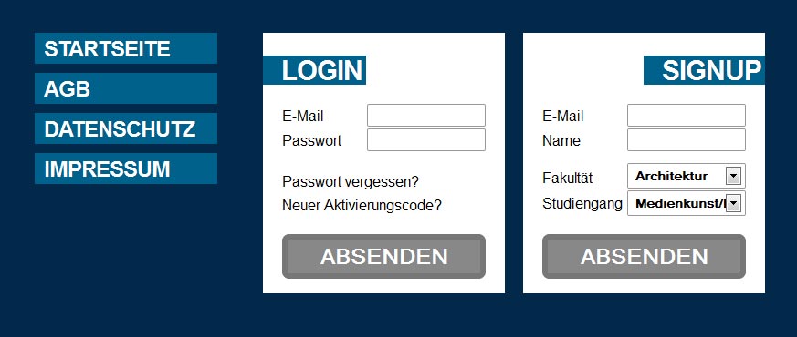The width and height of the screenshot is (797, 337).
Task: Click the SIGNUP heading banner
Action: 704,70
